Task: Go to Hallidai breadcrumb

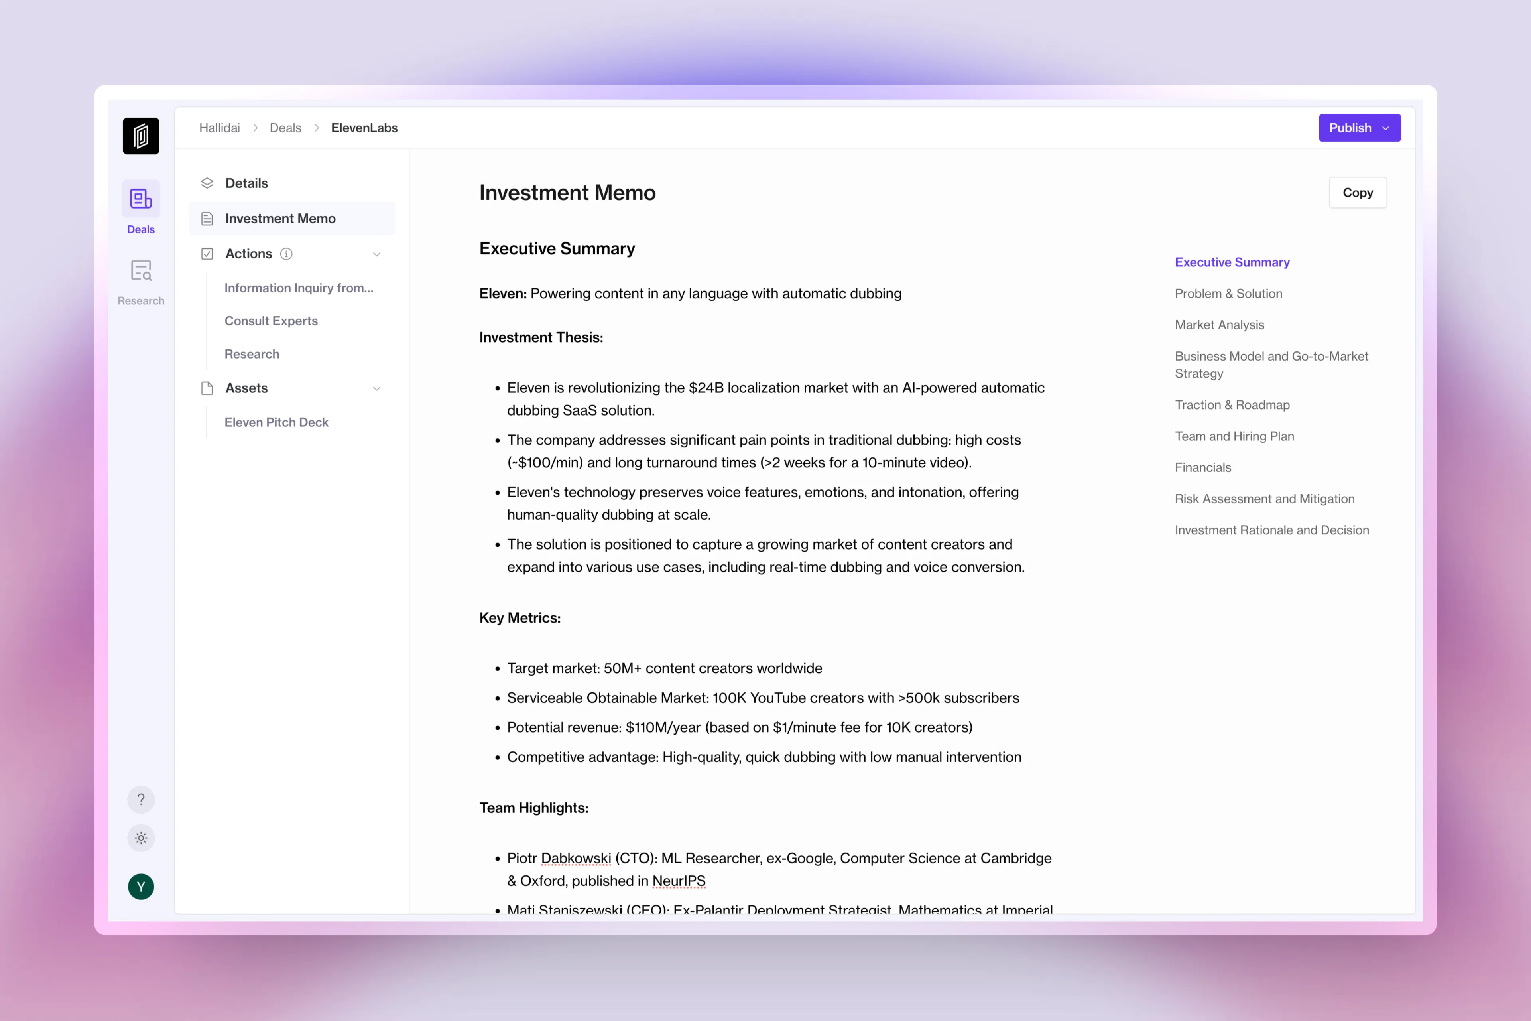Action: click(219, 128)
